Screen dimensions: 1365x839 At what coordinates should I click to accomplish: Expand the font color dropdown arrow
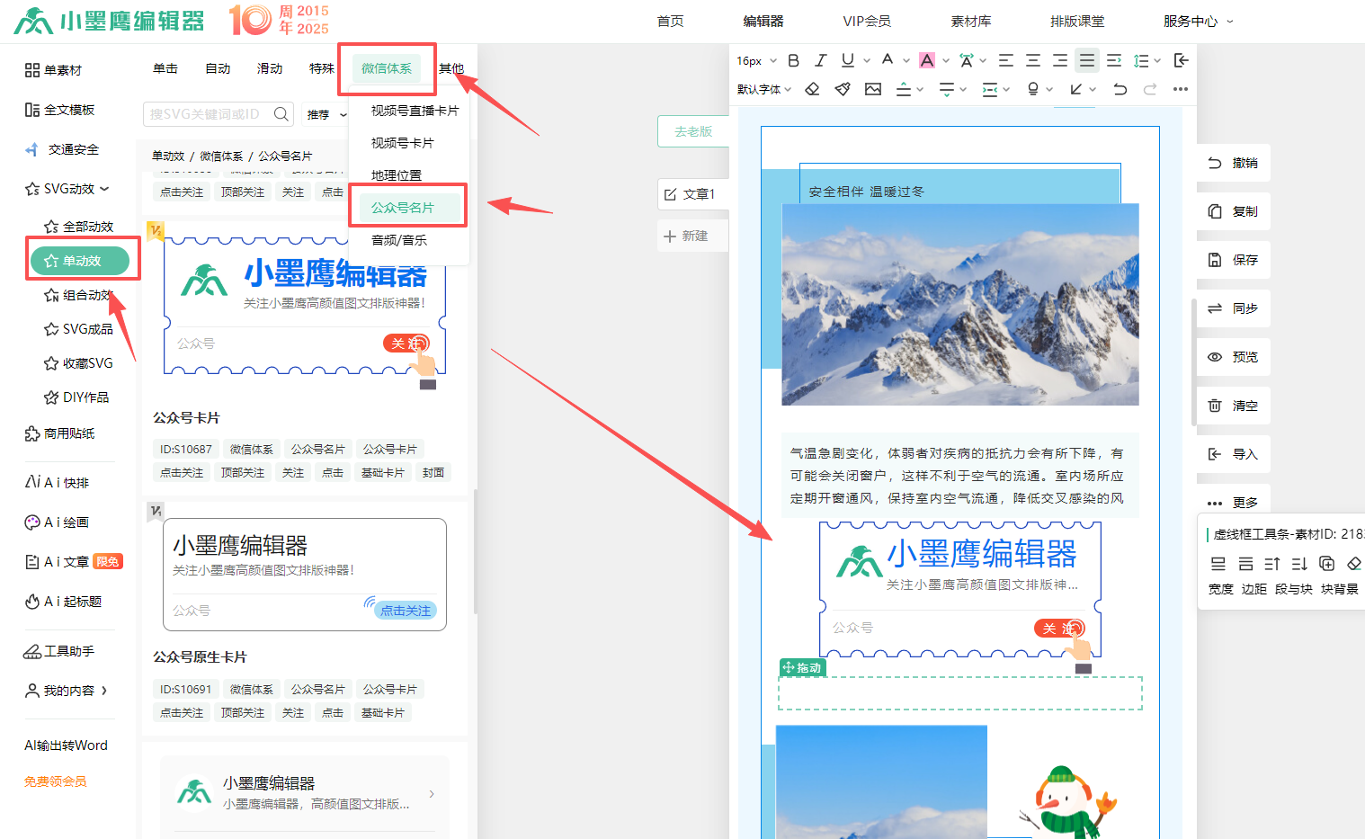pyautogui.click(x=906, y=61)
